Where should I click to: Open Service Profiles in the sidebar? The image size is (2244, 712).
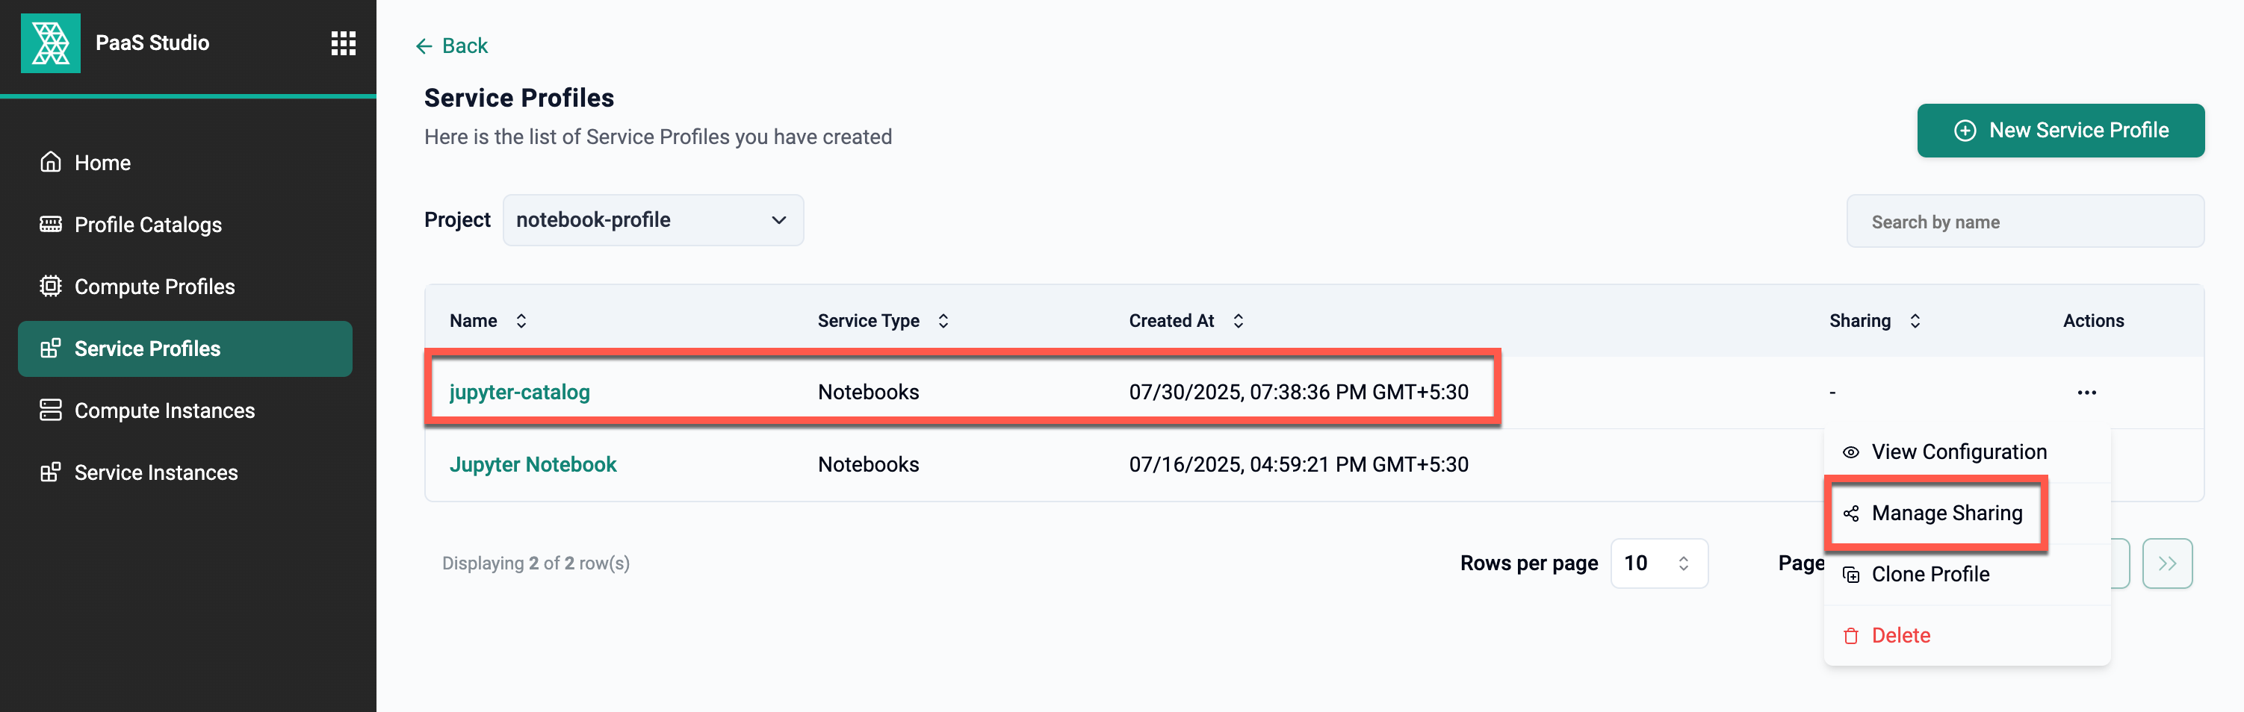coord(185,349)
